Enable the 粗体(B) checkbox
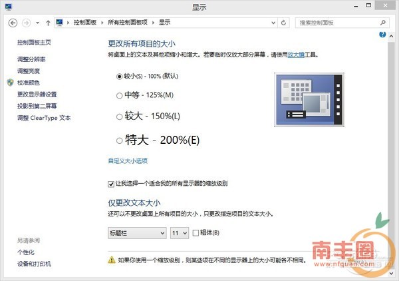 tap(196, 232)
